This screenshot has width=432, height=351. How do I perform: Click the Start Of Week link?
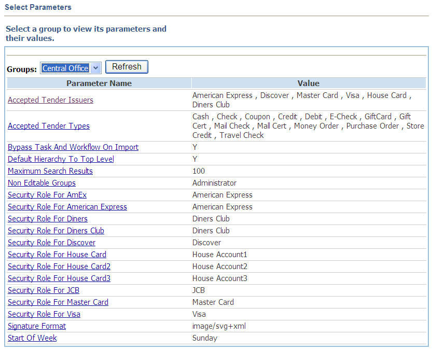pos(32,338)
